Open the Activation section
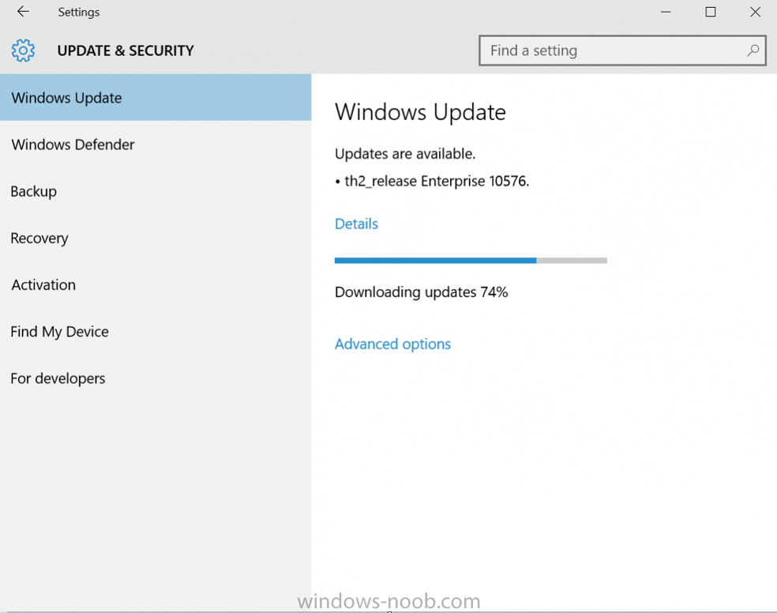777x613 pixels. click(x=156, y=284)
